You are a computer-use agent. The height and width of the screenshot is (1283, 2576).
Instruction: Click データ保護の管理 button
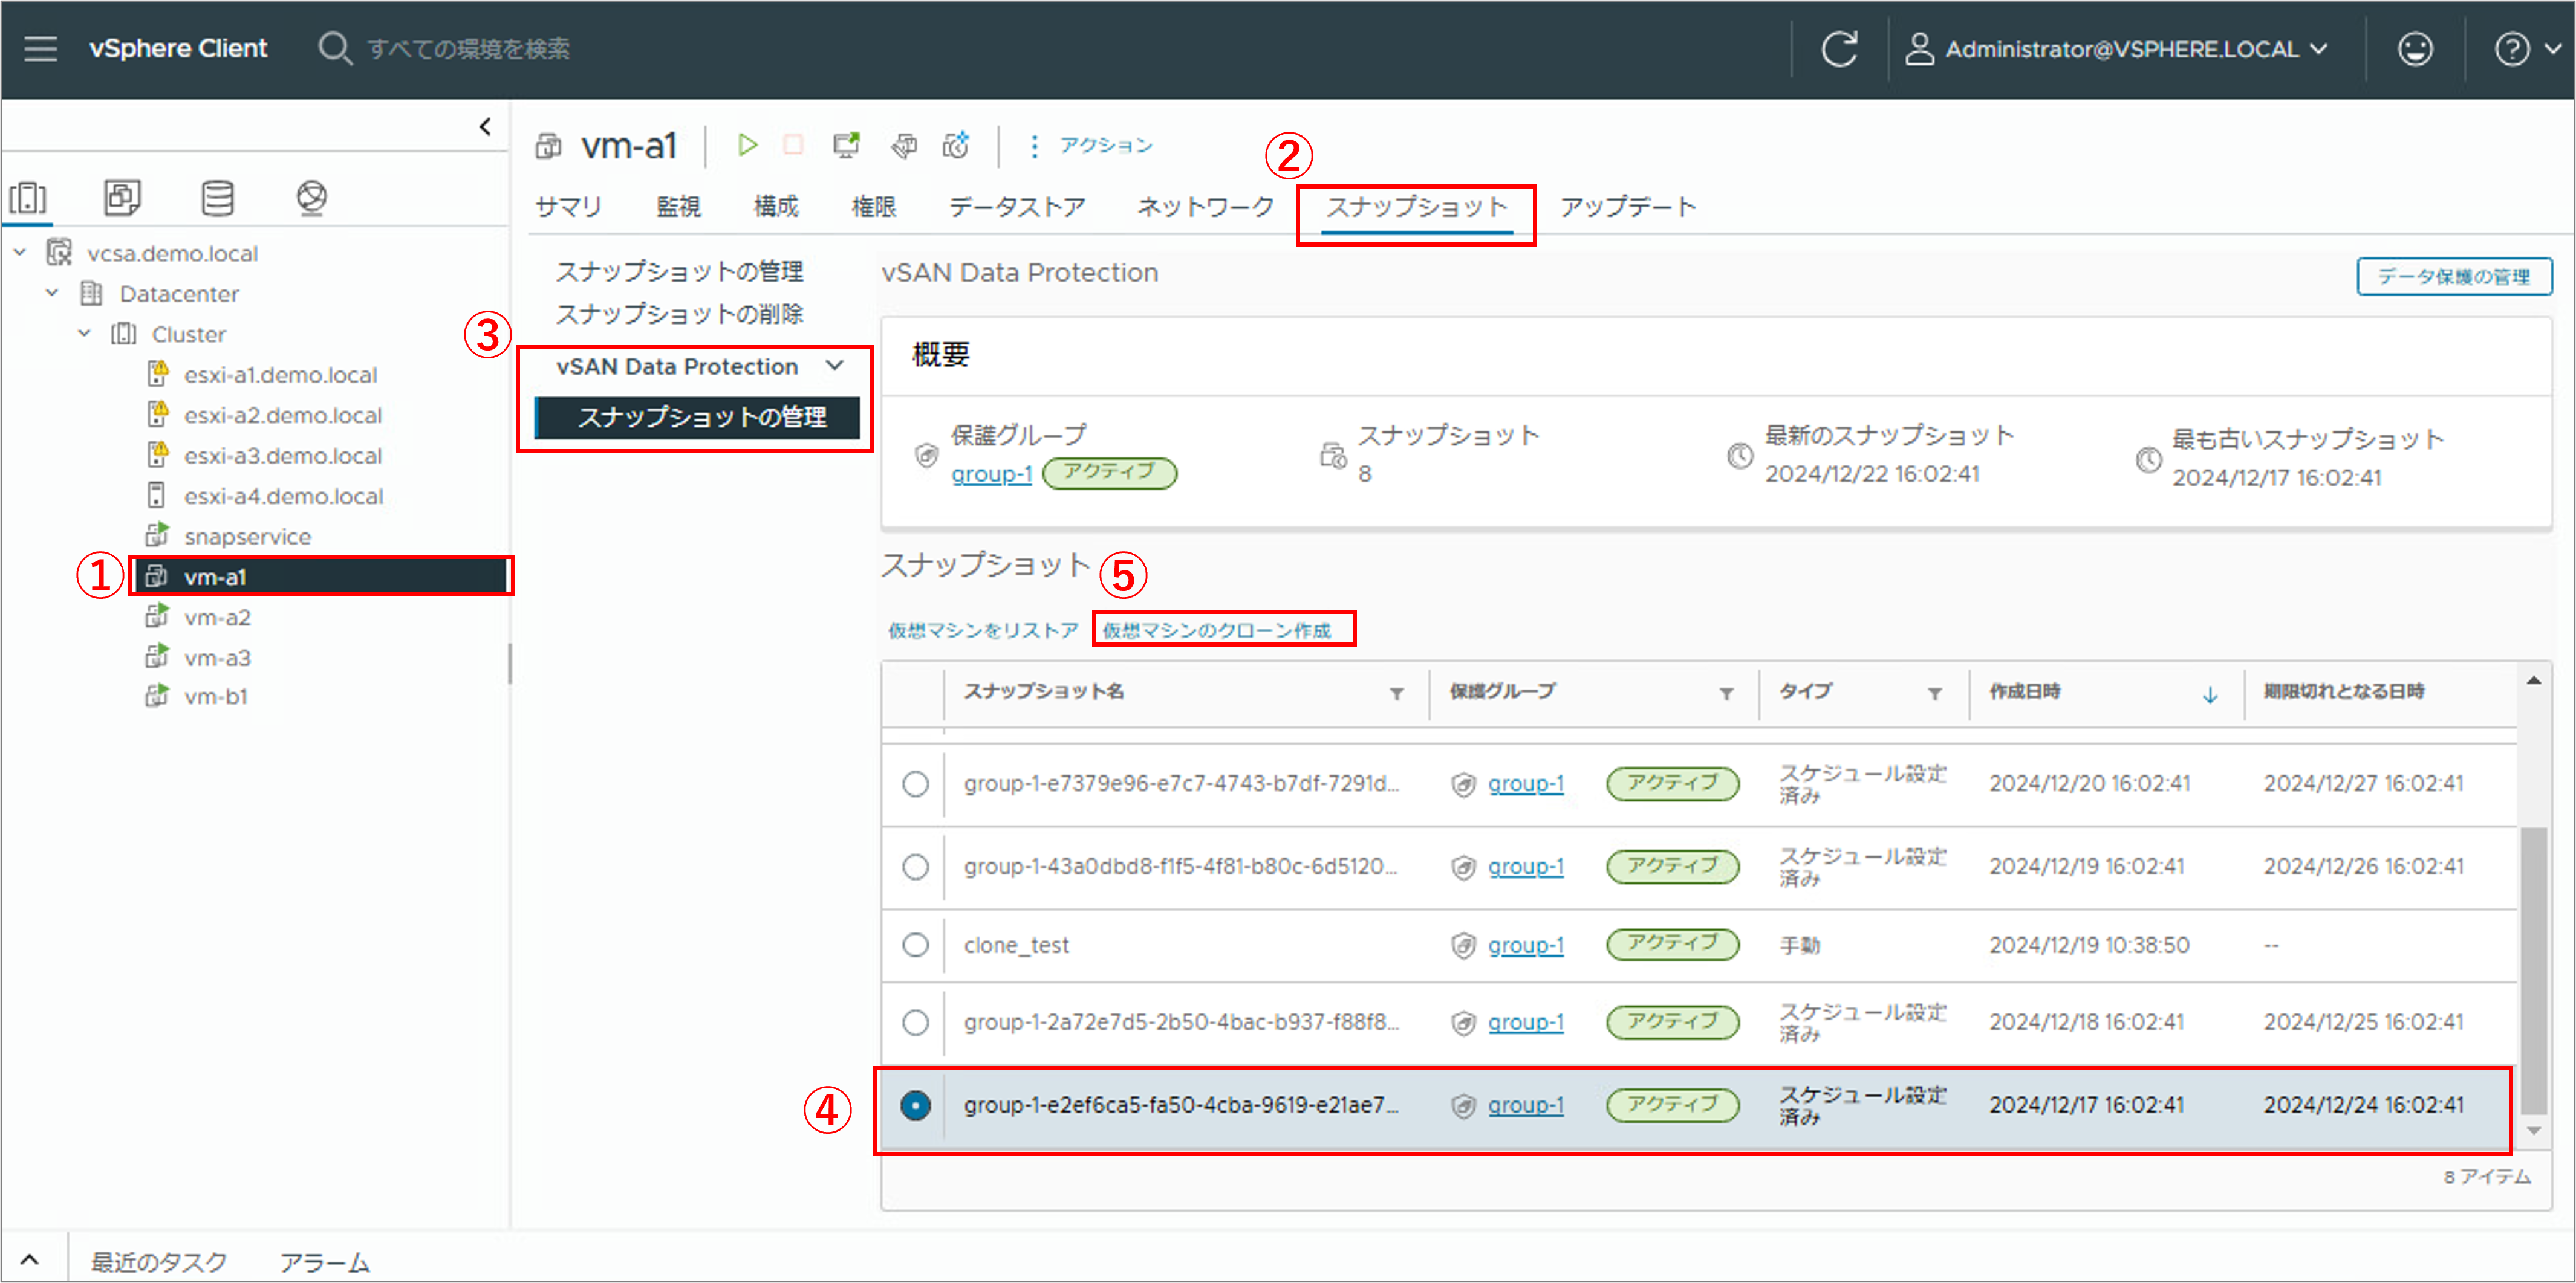click(x=2454, y=276)
